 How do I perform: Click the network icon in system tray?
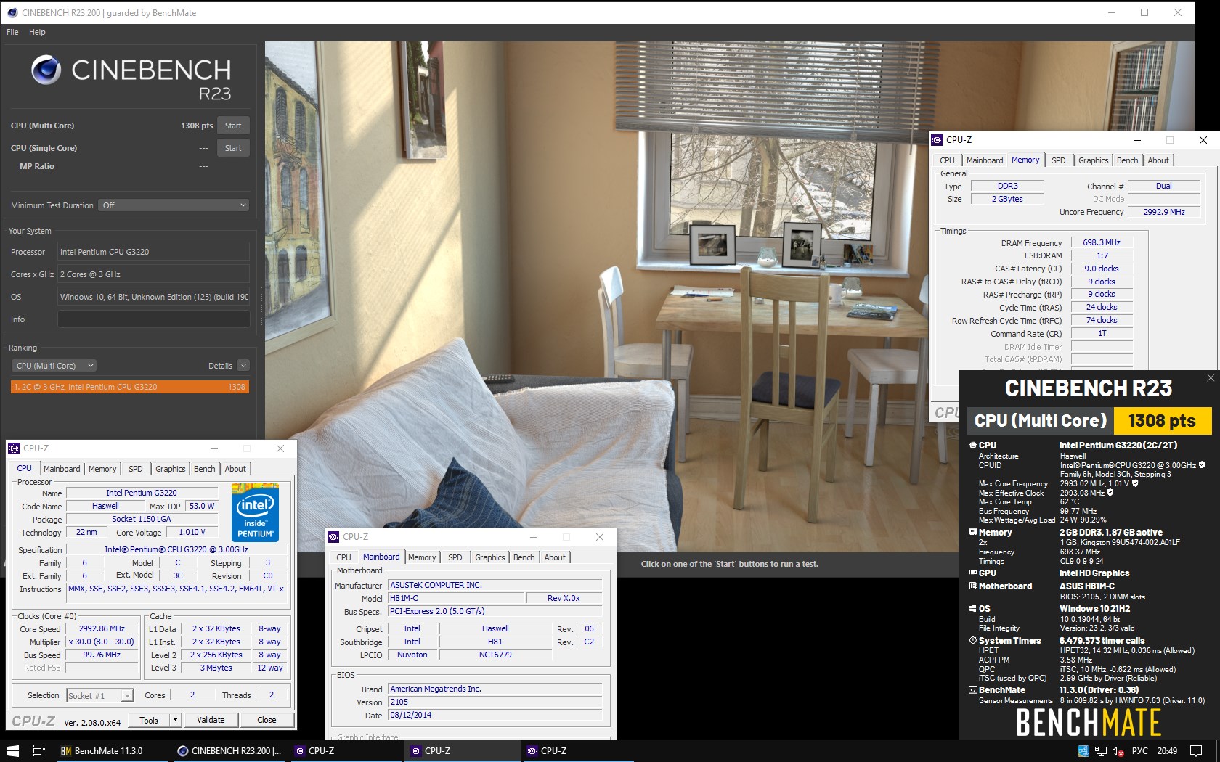(x=1101, y=751)
